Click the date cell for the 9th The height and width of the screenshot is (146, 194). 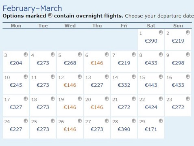178,62
